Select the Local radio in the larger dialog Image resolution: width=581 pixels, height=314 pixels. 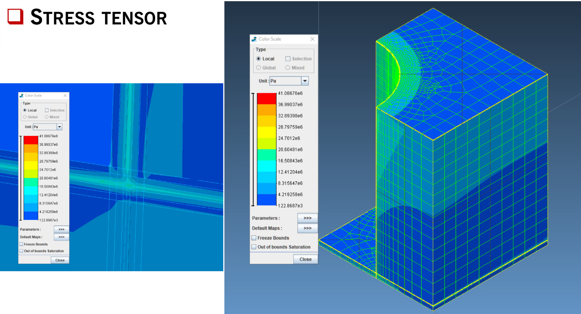(x=258, y=59)
